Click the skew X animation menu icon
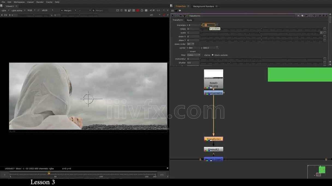This screenshot has height=186, width=332. coord(325,36)
